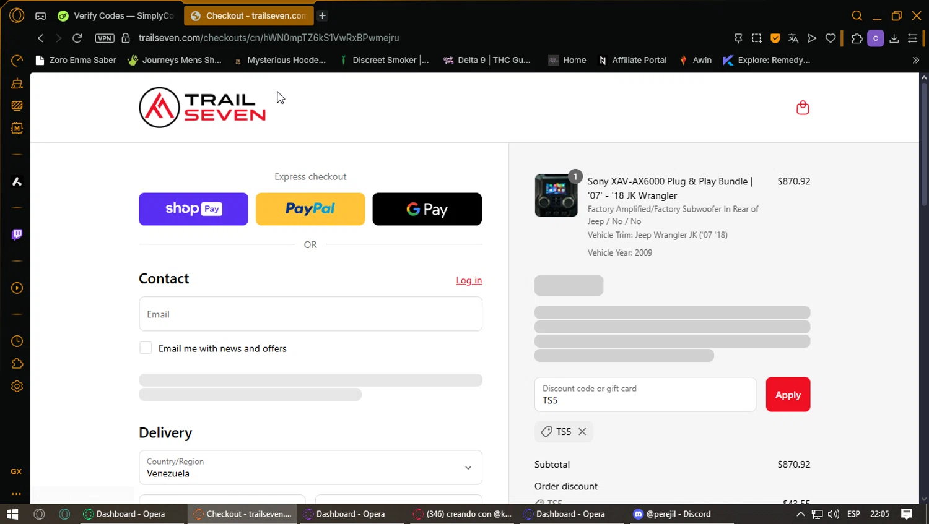
Task: Apply the discount code
Action: (x=788, y=394)
